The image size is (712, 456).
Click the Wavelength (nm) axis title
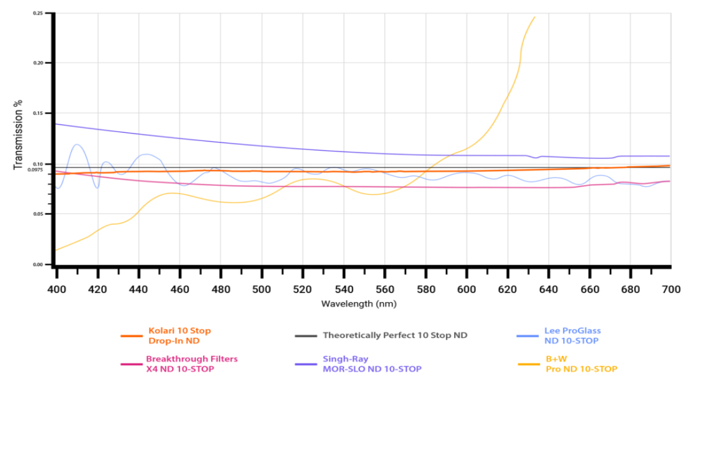[x=359, y=304]
